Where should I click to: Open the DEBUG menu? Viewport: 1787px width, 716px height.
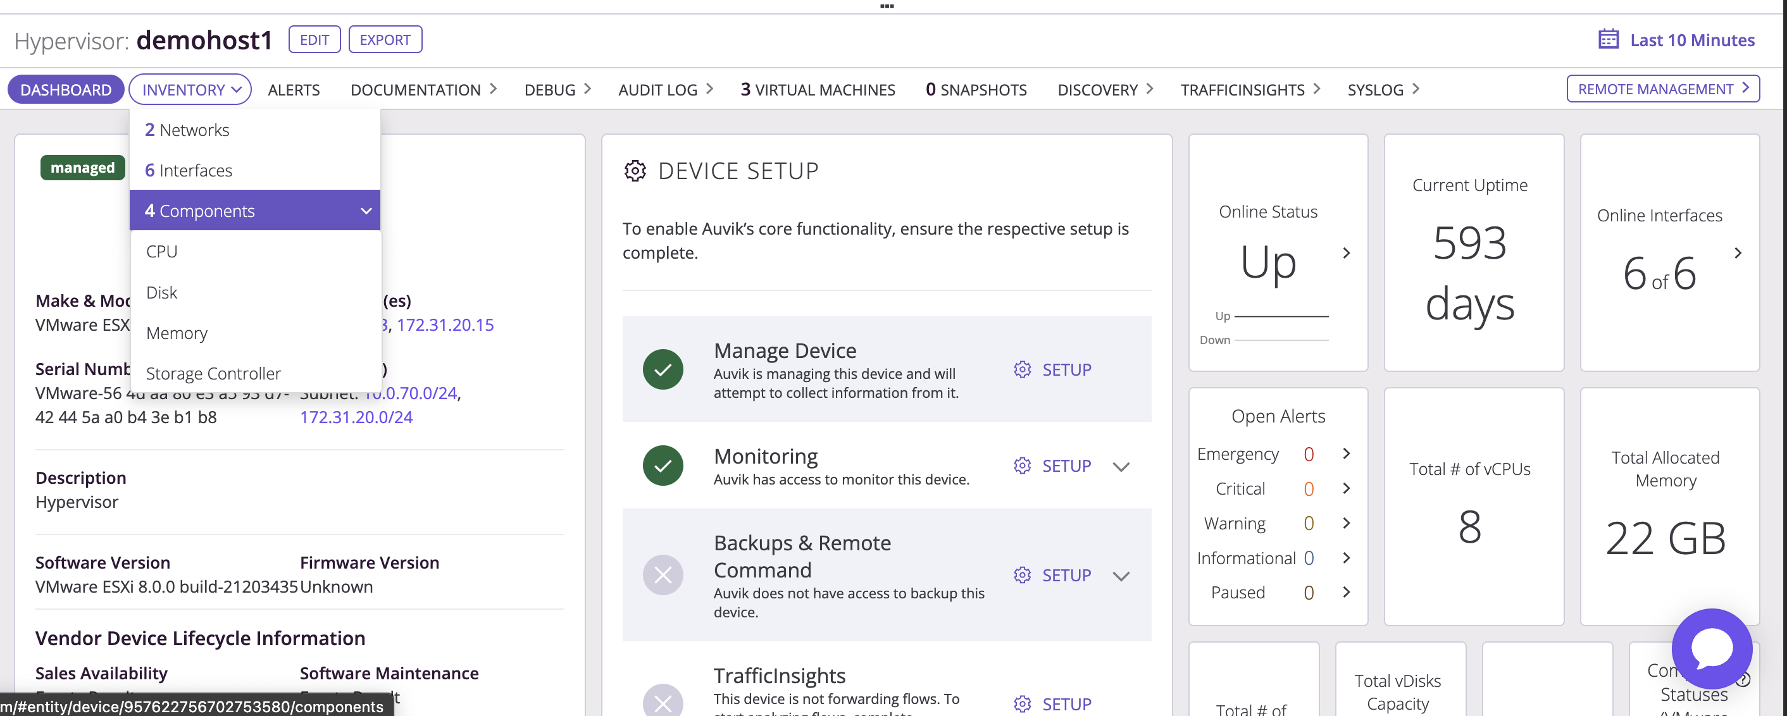(x=557, y=89)
